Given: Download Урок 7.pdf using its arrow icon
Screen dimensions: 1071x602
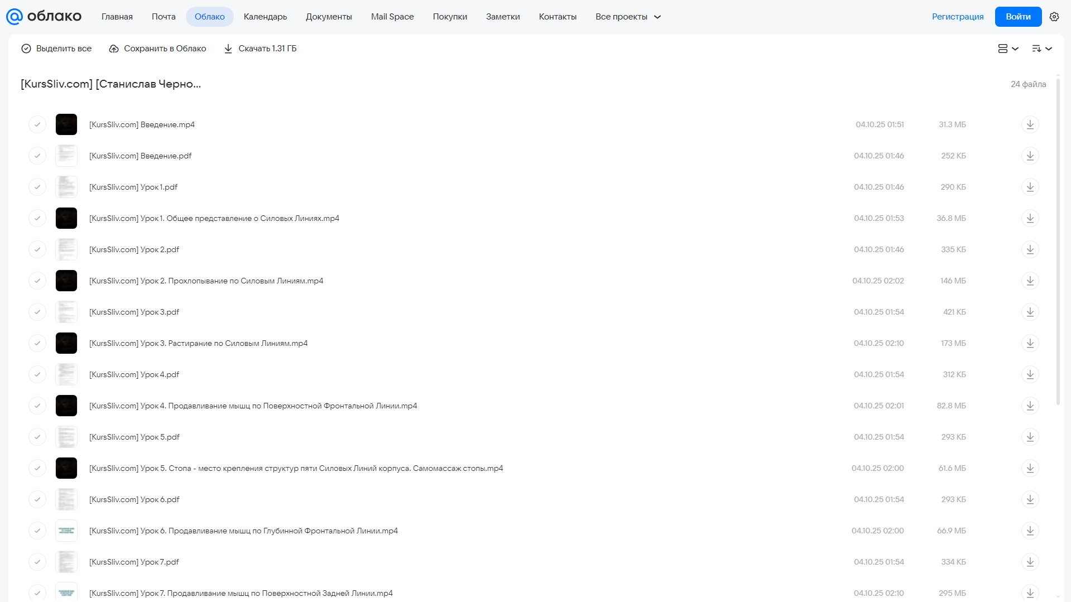Looking at the screenshot, I should [1030, 562].
